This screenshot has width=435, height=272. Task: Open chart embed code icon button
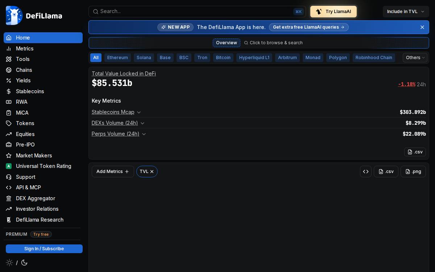366,172
